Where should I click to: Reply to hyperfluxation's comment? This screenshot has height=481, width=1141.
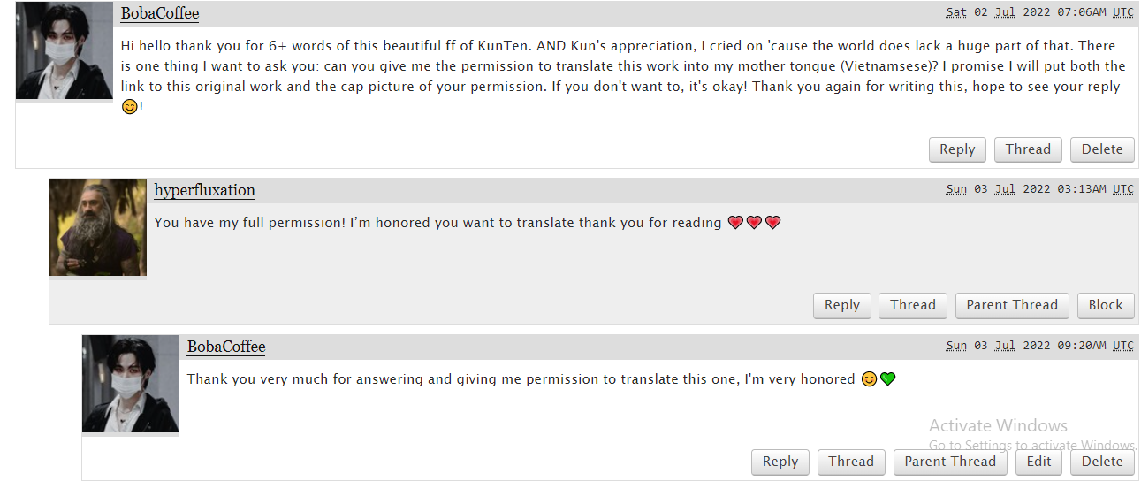tap(841, 305)
